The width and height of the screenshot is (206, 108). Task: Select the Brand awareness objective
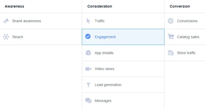tap(27, 21)
